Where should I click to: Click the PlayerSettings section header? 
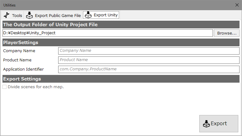tap(121, 43)
